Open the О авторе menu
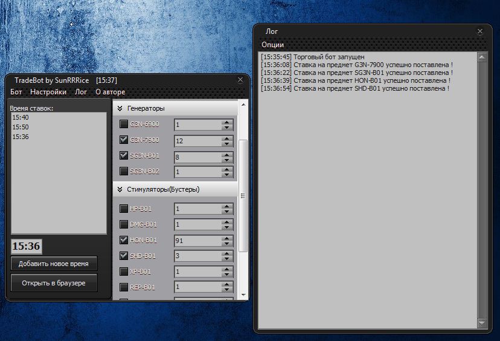500x341 pixels. (x=111, y=92)
